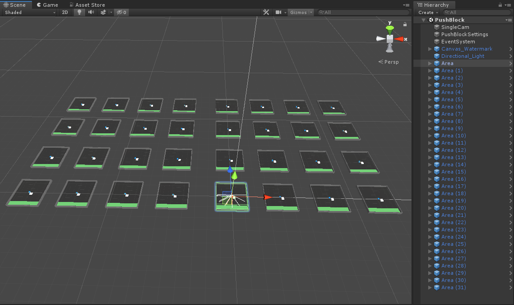Toggle scene gizmo lock icon
514x305 pixels.
point(405,24)
